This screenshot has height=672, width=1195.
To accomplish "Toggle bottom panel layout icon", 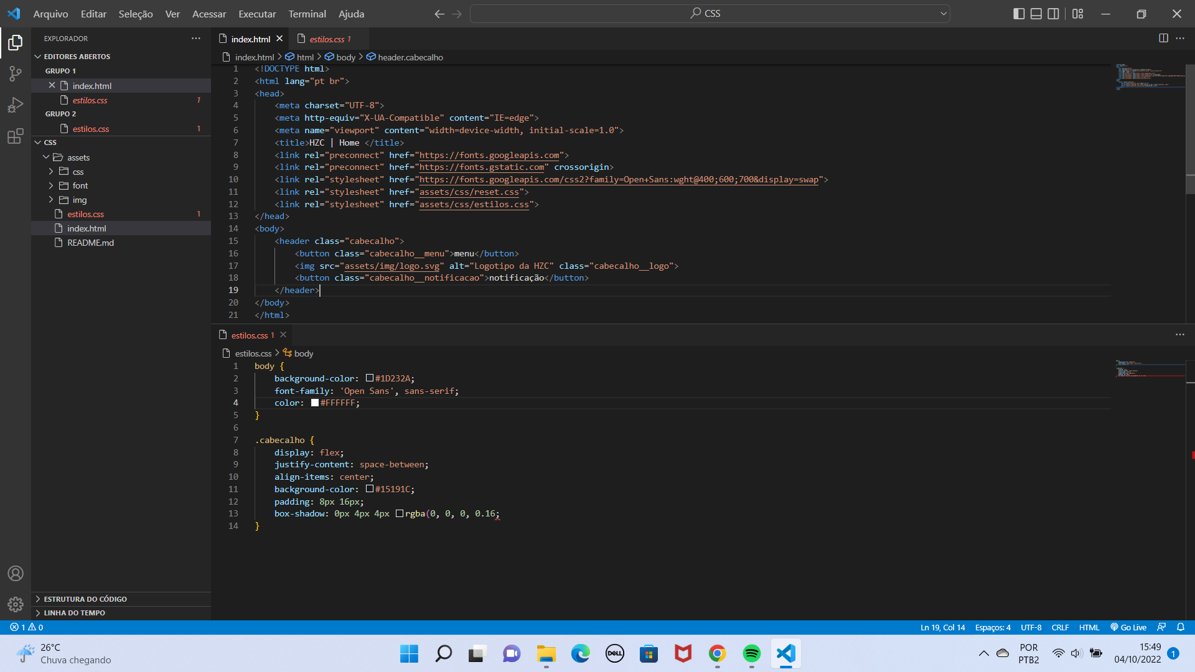I will (x=1036, y=14).
